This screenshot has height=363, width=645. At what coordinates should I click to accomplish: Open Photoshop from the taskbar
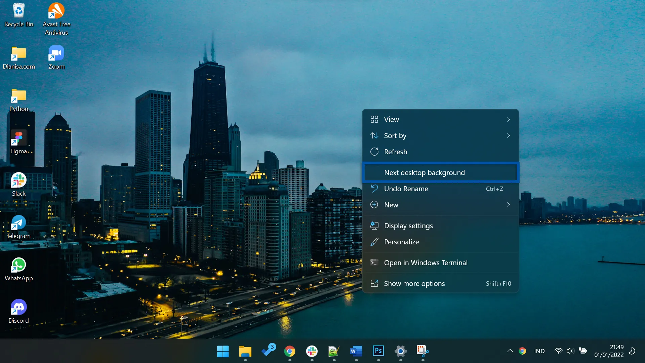click(378, 351)
